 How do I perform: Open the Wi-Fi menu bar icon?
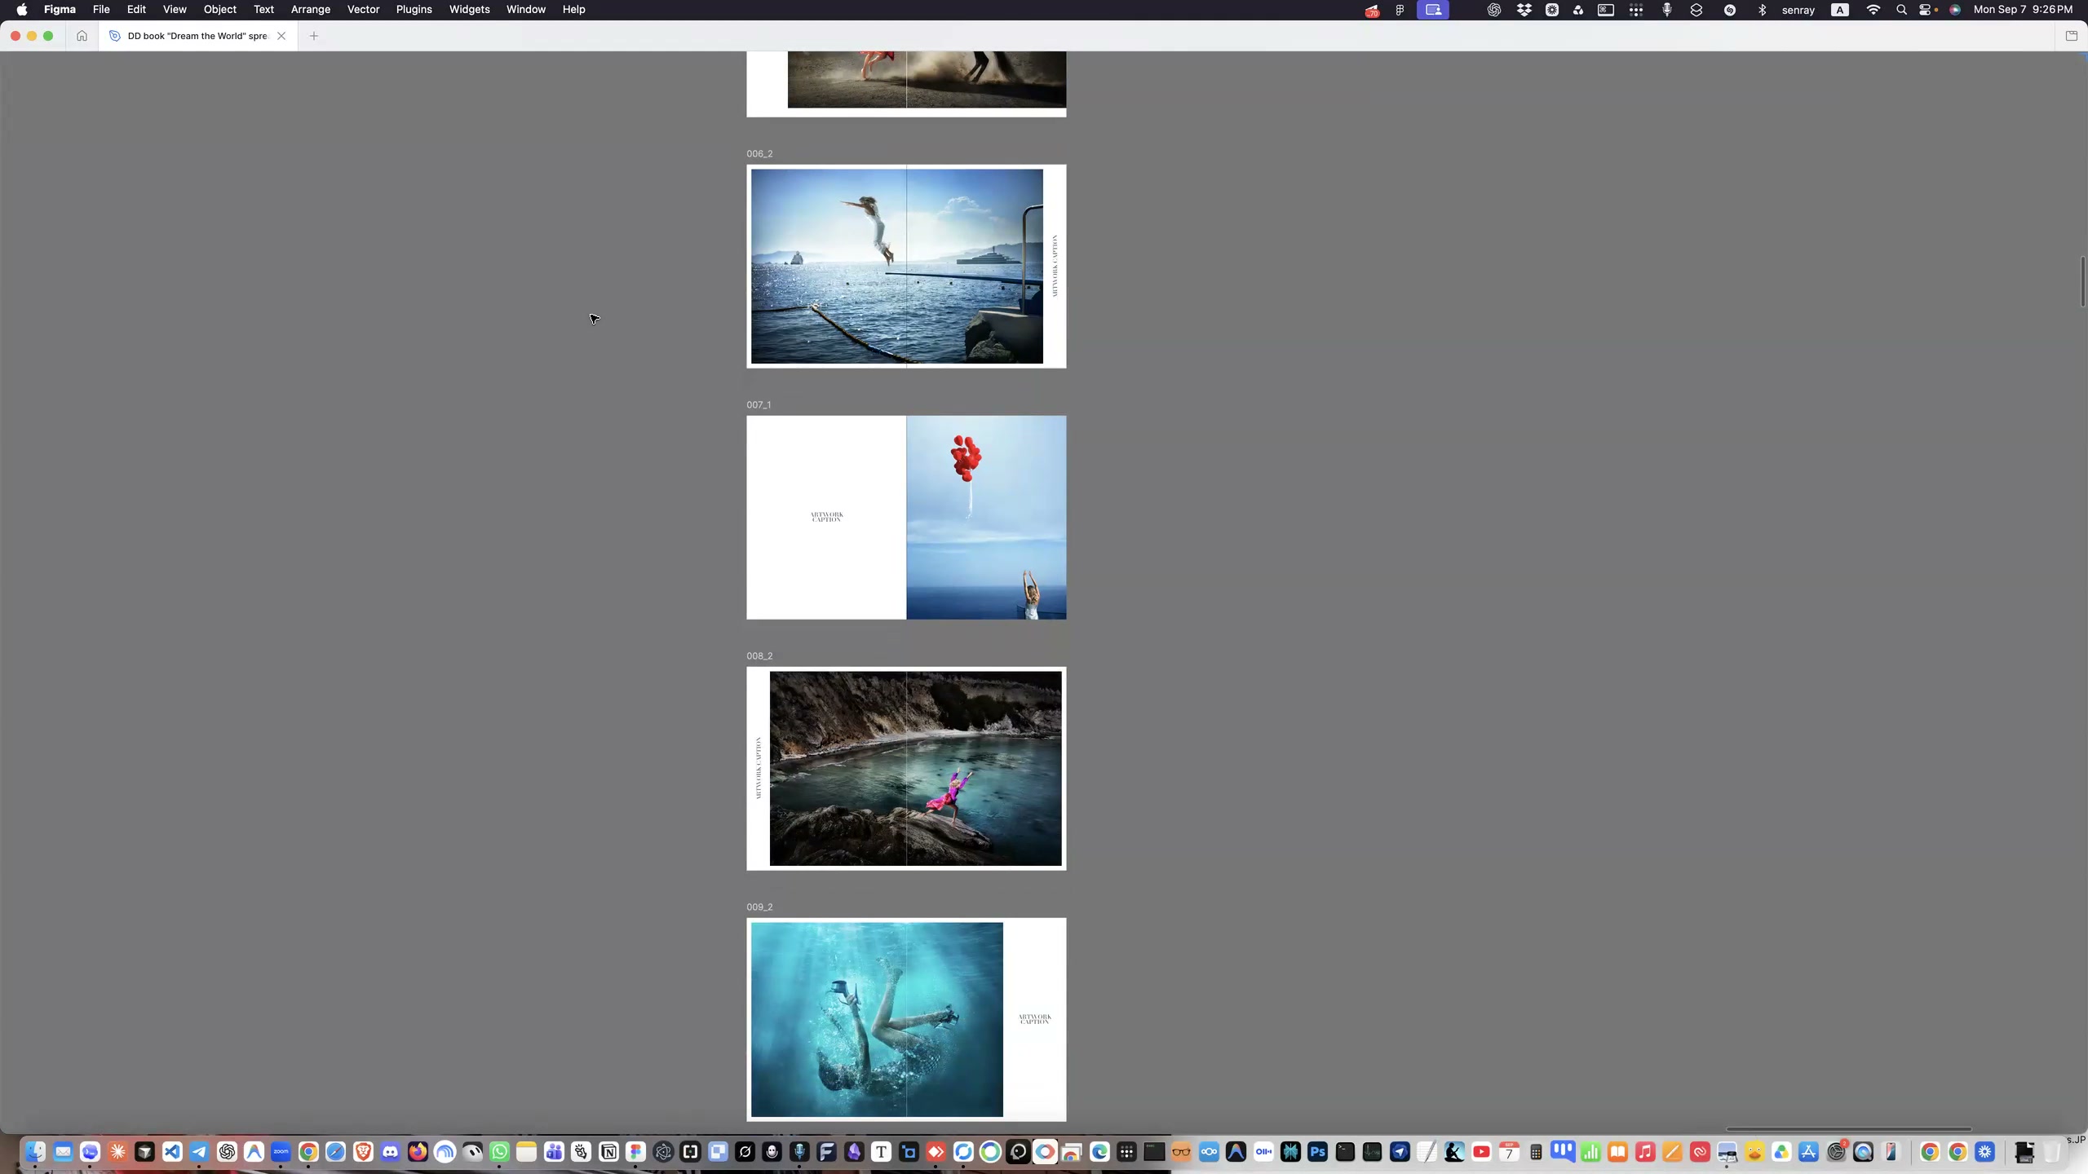pos(1873,10)
